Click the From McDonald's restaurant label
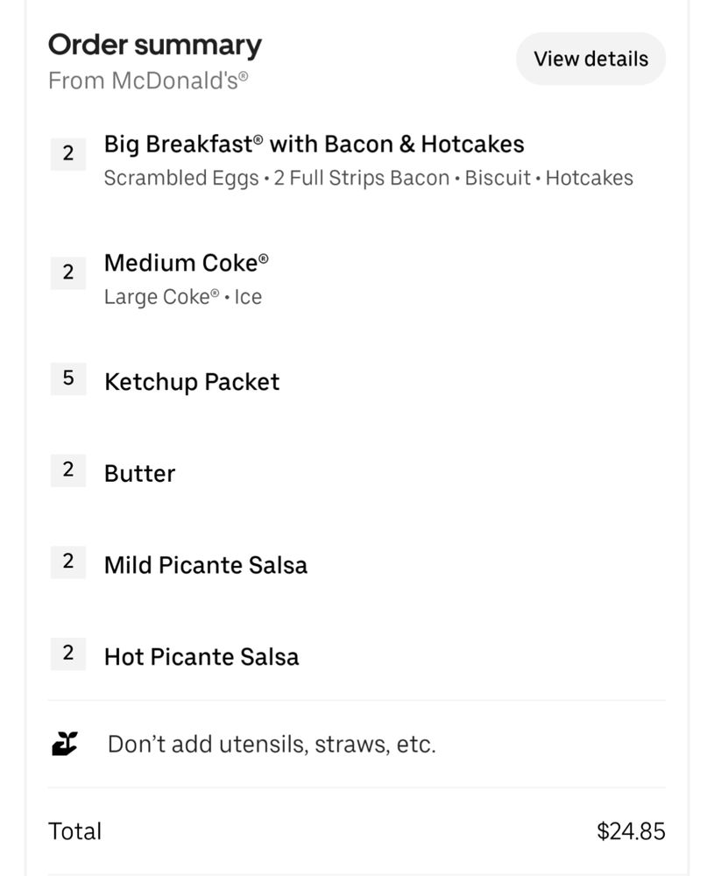This screenshot has width=714, height=876. [147, 81]
